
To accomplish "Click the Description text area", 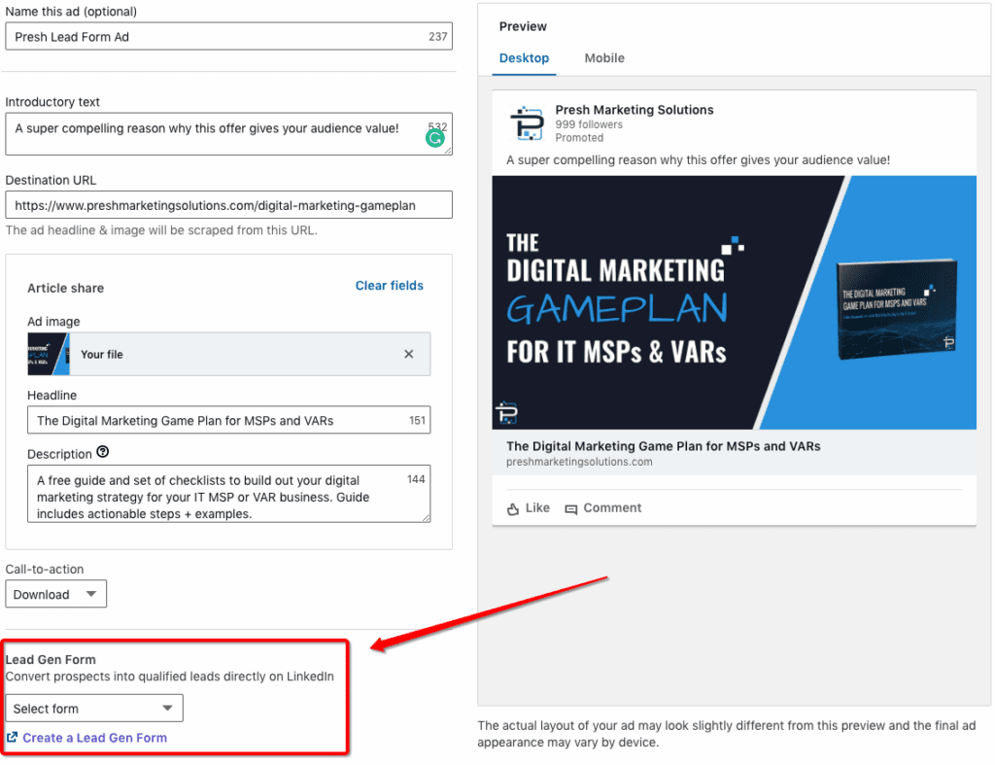I will pos(228,494).
